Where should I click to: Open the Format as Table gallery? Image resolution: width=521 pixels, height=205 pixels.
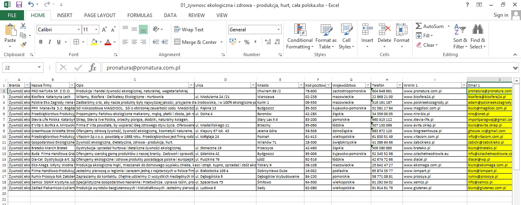pyautogui.click(x=326, y=37)
